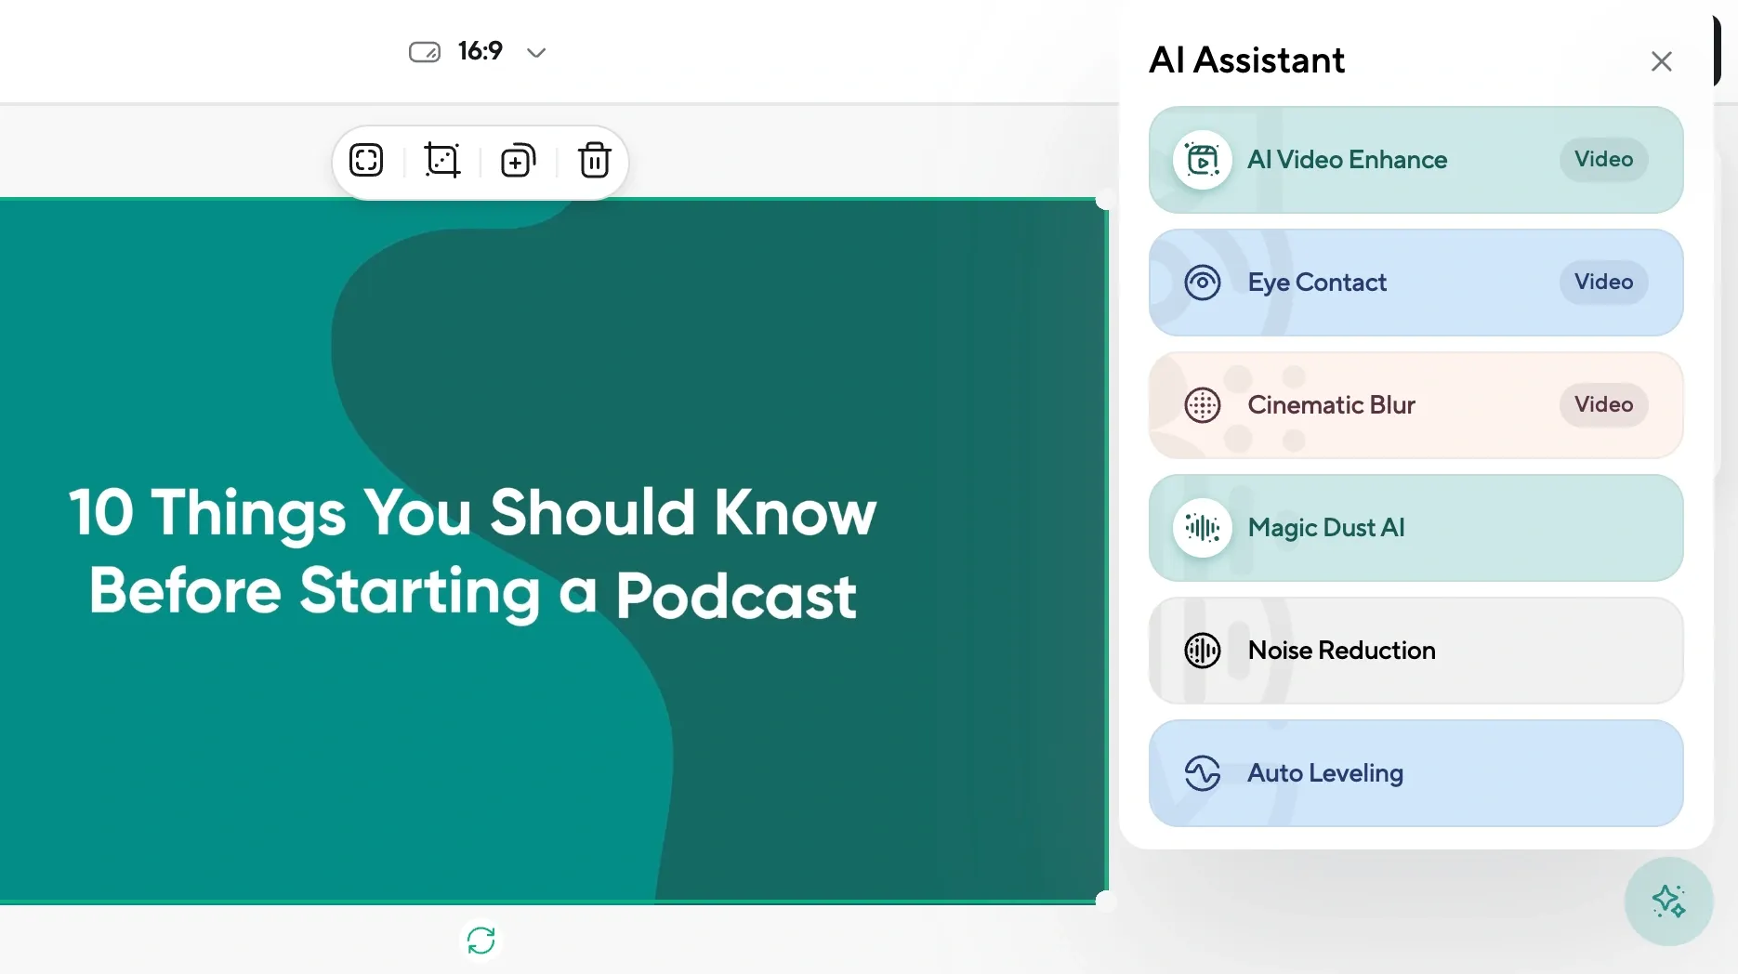Image resolution: width=1738 pixels, height=974 pixels.
Task: Toggle the aspect ratio frame icon
Action: (426, 51)
